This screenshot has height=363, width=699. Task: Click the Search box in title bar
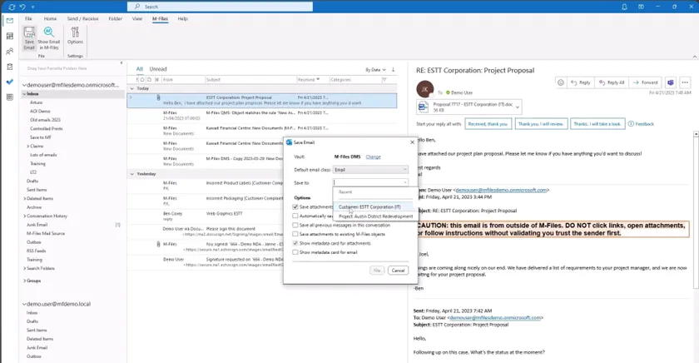pos(220,7)
